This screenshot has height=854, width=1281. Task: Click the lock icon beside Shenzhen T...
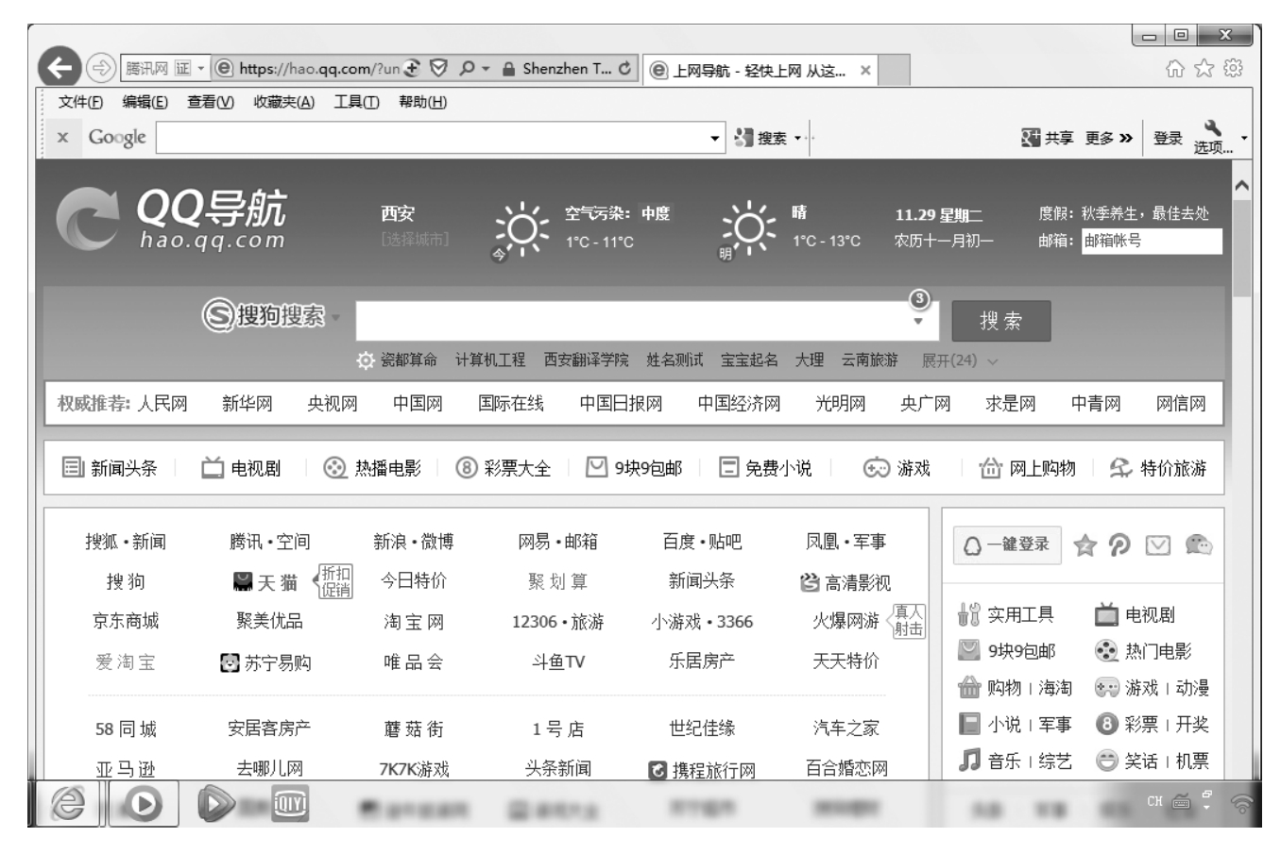tap(508, 69)
